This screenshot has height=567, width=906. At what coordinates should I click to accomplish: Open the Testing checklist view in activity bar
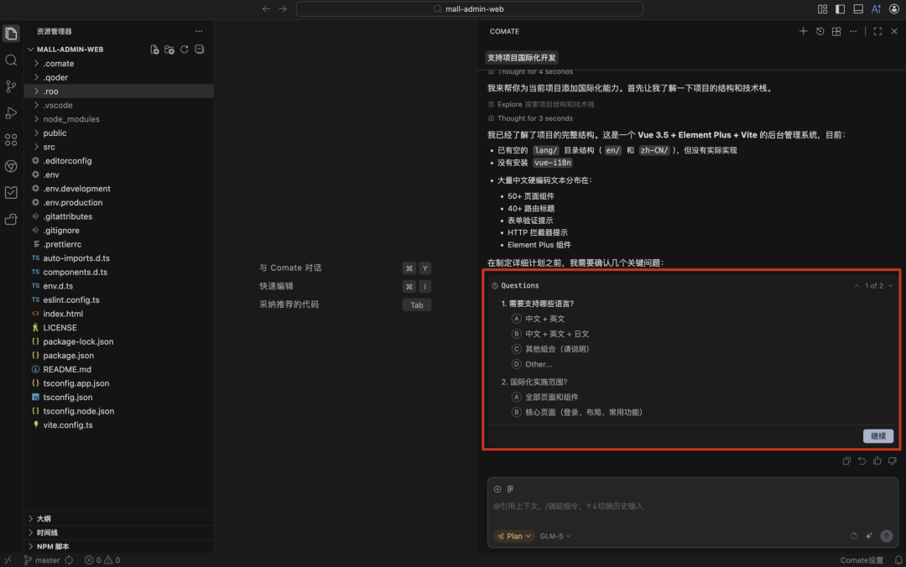pos(11,192)
